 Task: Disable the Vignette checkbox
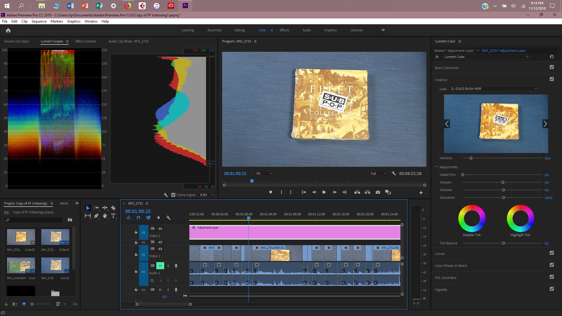coord(551,289)
